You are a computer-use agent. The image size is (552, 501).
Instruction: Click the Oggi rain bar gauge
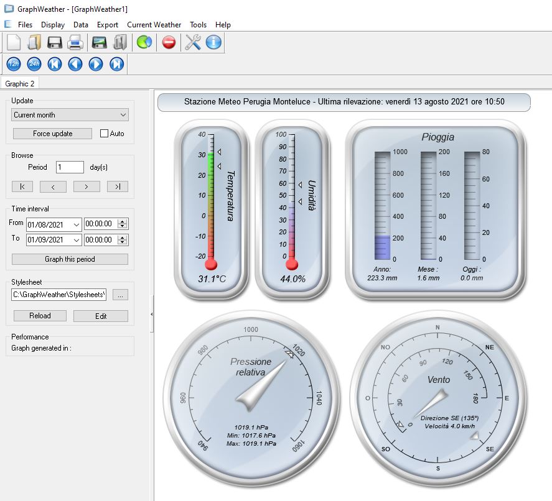472,206
